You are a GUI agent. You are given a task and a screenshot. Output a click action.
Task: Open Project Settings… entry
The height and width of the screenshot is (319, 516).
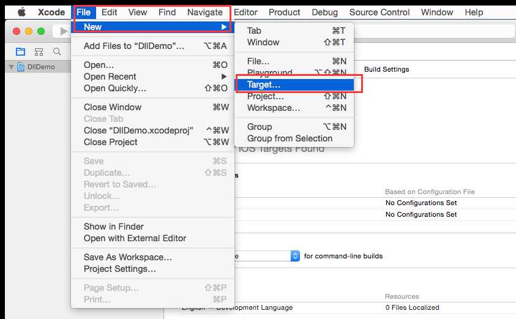click(119, 269)
